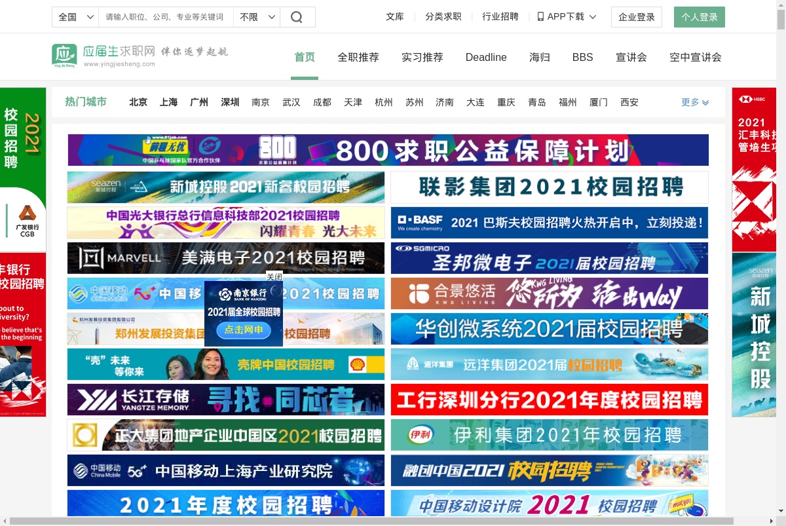Open 正大集团地产企业中国区 banner
Screen dimensions: 786x526
point(226,435)
